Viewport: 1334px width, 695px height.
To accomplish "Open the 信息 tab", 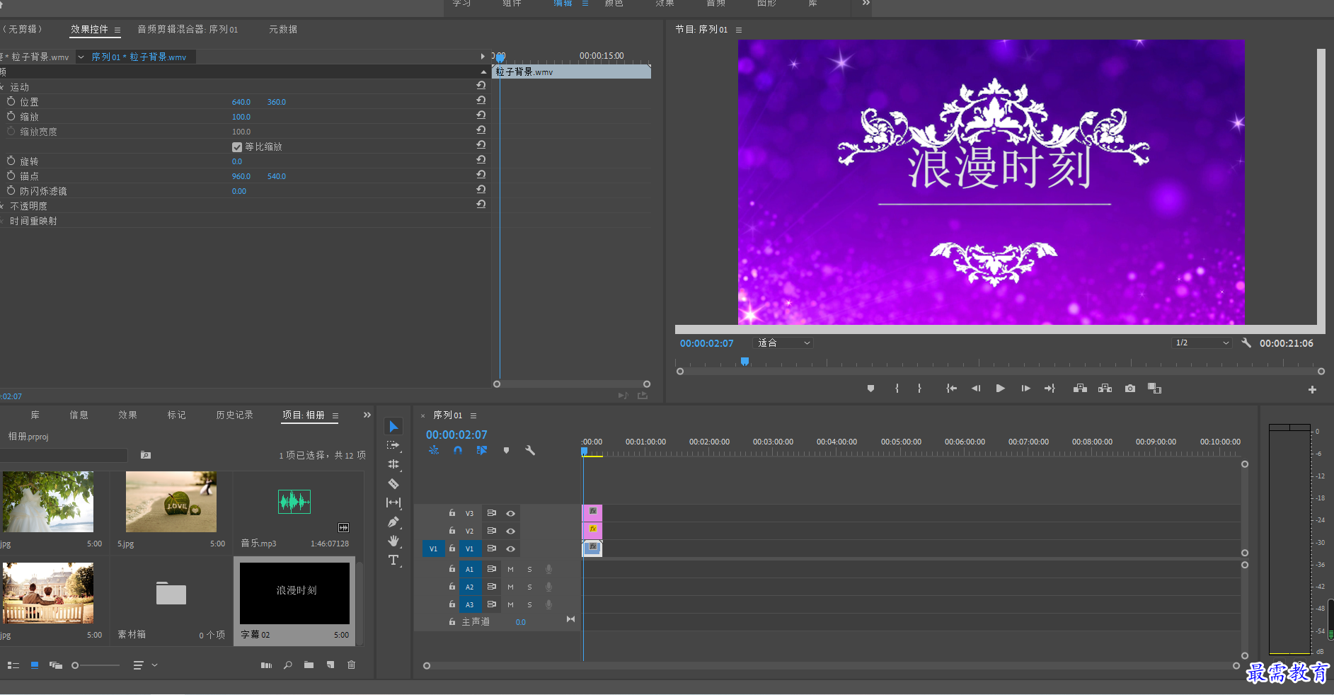I will [x=79, y=415].
